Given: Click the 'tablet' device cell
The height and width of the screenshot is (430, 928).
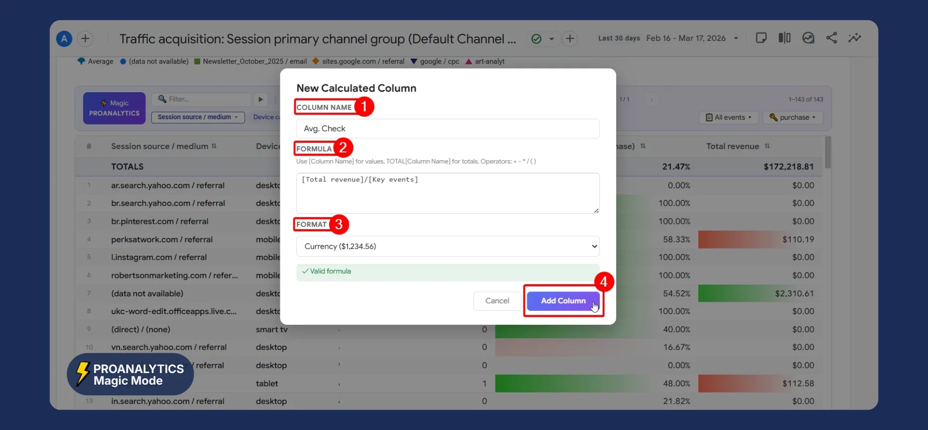Looking at the screenshot, I should 267,384.
